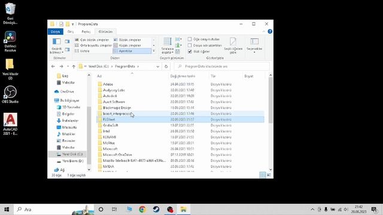Switch to large thumbnails view in status bar
Viewport: 383px width, 215px height.
click(269, 175)
